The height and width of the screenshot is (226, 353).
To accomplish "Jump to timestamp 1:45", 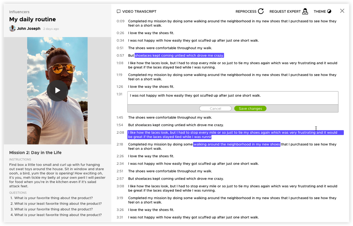I will pos(120,117).
